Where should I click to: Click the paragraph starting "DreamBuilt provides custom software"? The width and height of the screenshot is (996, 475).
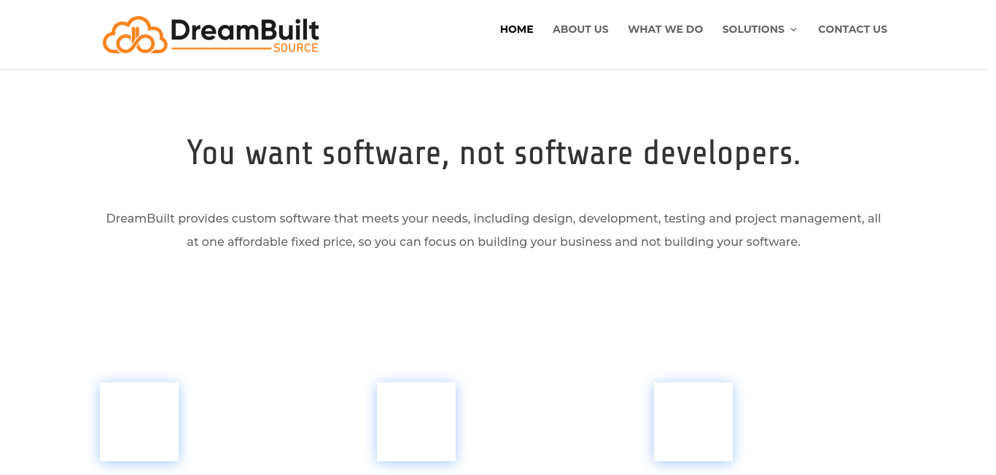click(x=494, y=230)
